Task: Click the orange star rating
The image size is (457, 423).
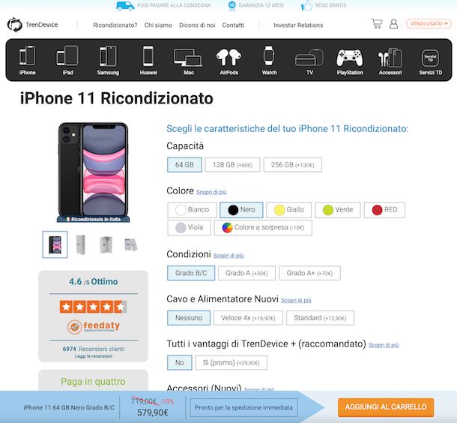Action: [x=93, y=307]
